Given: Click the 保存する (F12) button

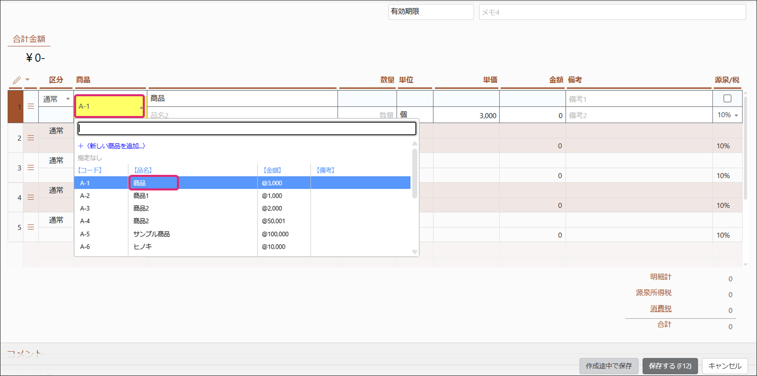Looking at the screenshot, I should (670, 366).
